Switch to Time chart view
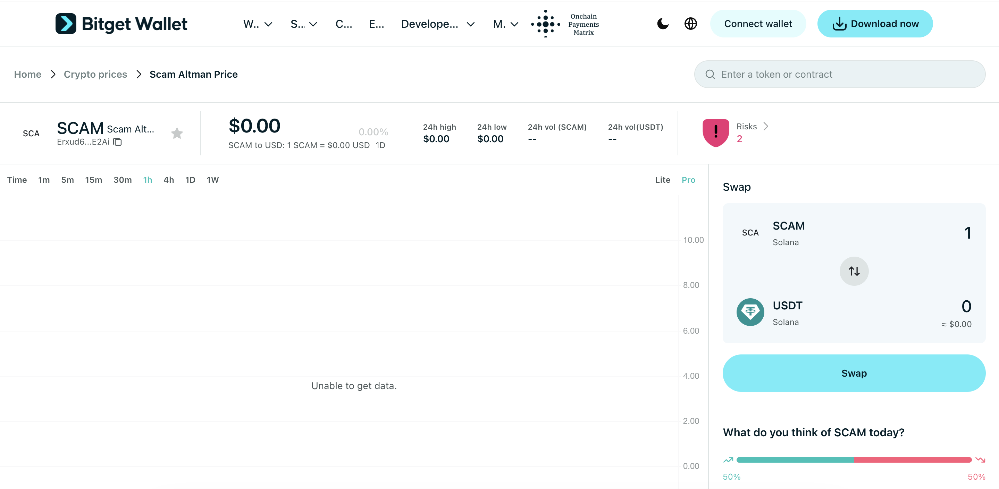The height and width of the screenshot is (489, 999). pyautogui.click(x=17, y=180)
